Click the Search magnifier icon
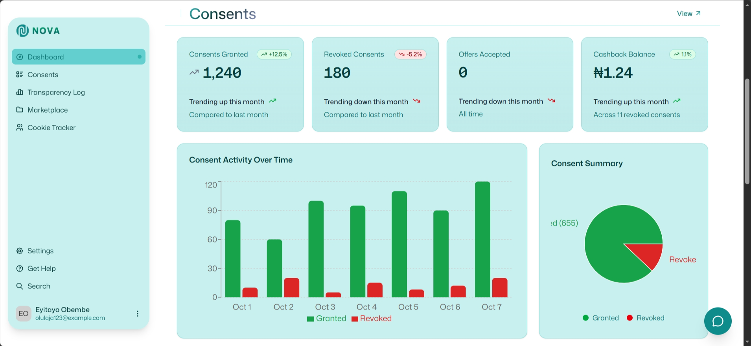The width and height of the screenshot is (751, 346). pos(20,286)
